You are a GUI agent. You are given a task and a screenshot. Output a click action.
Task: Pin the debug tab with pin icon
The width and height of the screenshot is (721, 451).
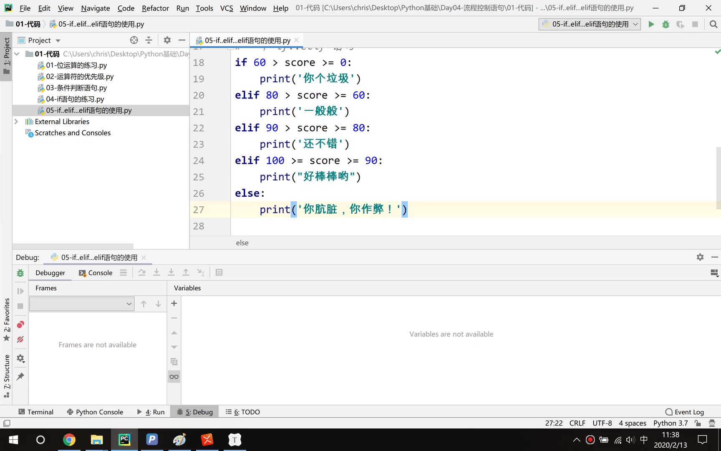pos(20,377)
